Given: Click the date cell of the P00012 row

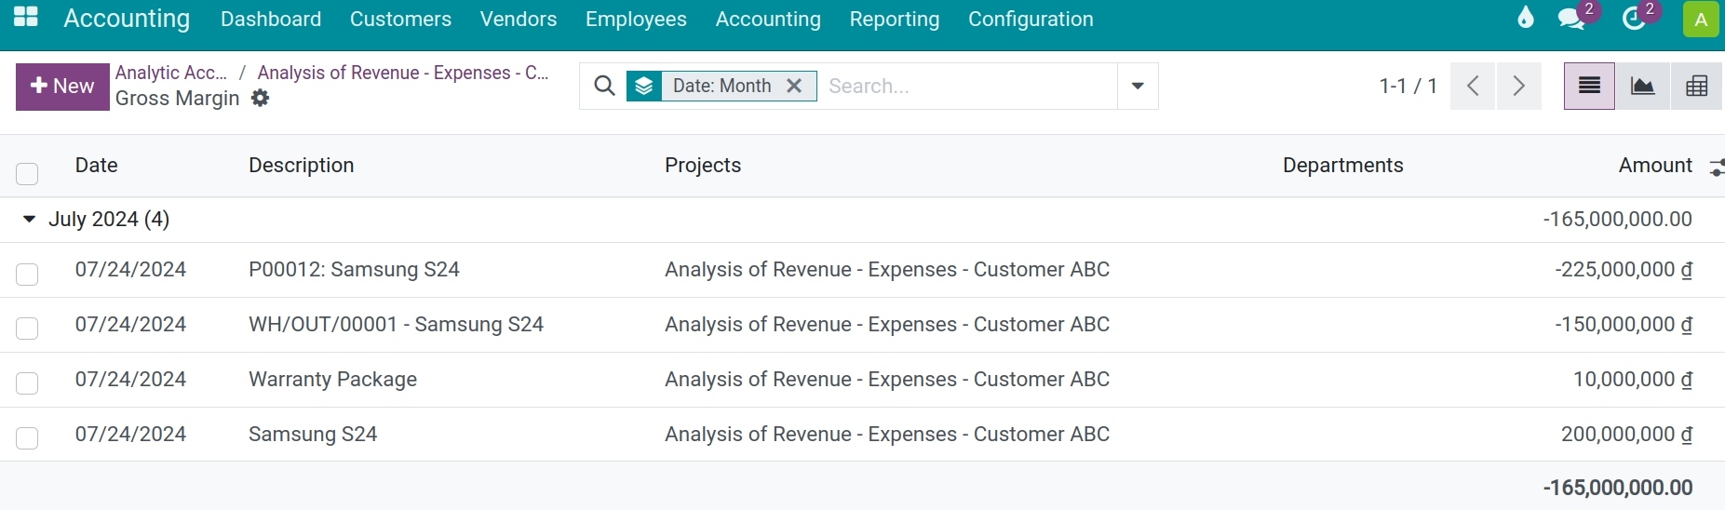Looking at the screenshot, I should pyautogui.click(x=130, y=270).
